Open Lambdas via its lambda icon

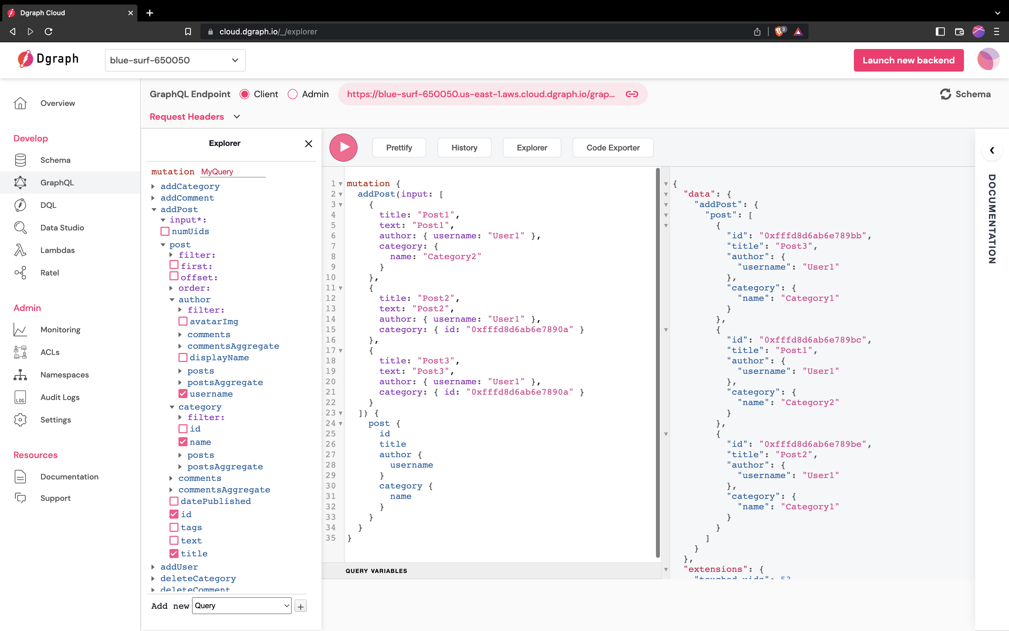tap(20, 250)
